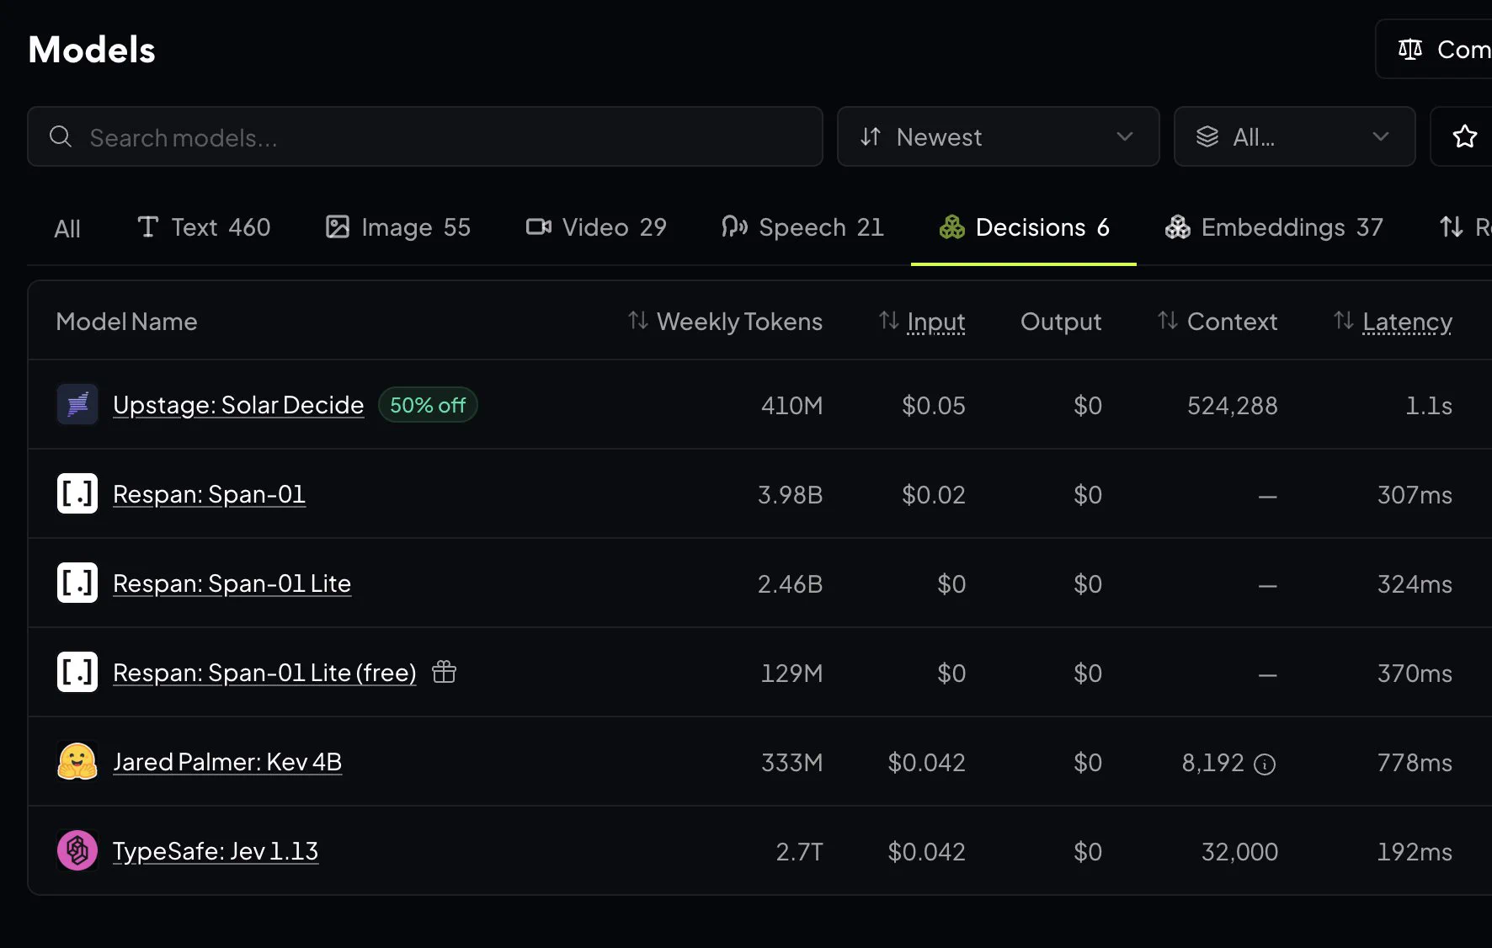Viewport: 1492px width, 948px height.
Task: Focus the Search models input field
Action: (425, 136)
